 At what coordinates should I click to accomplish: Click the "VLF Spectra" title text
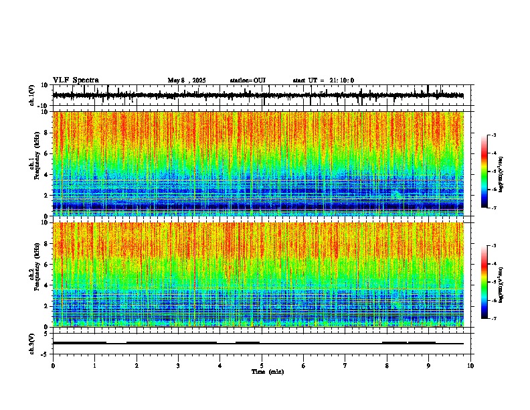(76, 80)
